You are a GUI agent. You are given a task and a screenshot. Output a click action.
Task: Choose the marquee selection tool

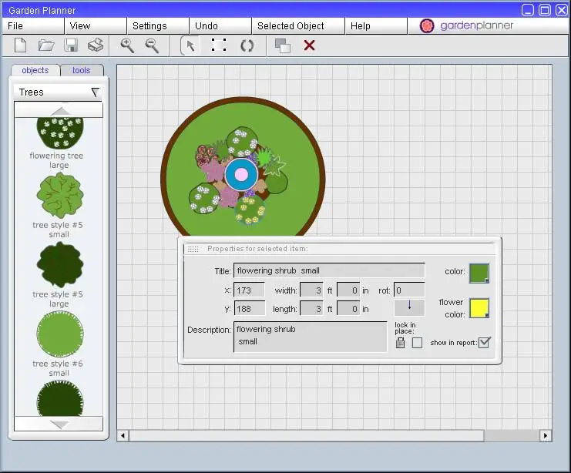(219, 45)
